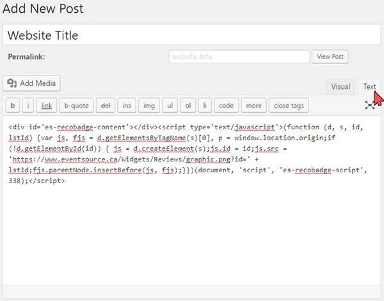The height and width of the screenshot is (301, 384).
Task: Switch to the Visual editor tab
Action: (x=340, y=86)
